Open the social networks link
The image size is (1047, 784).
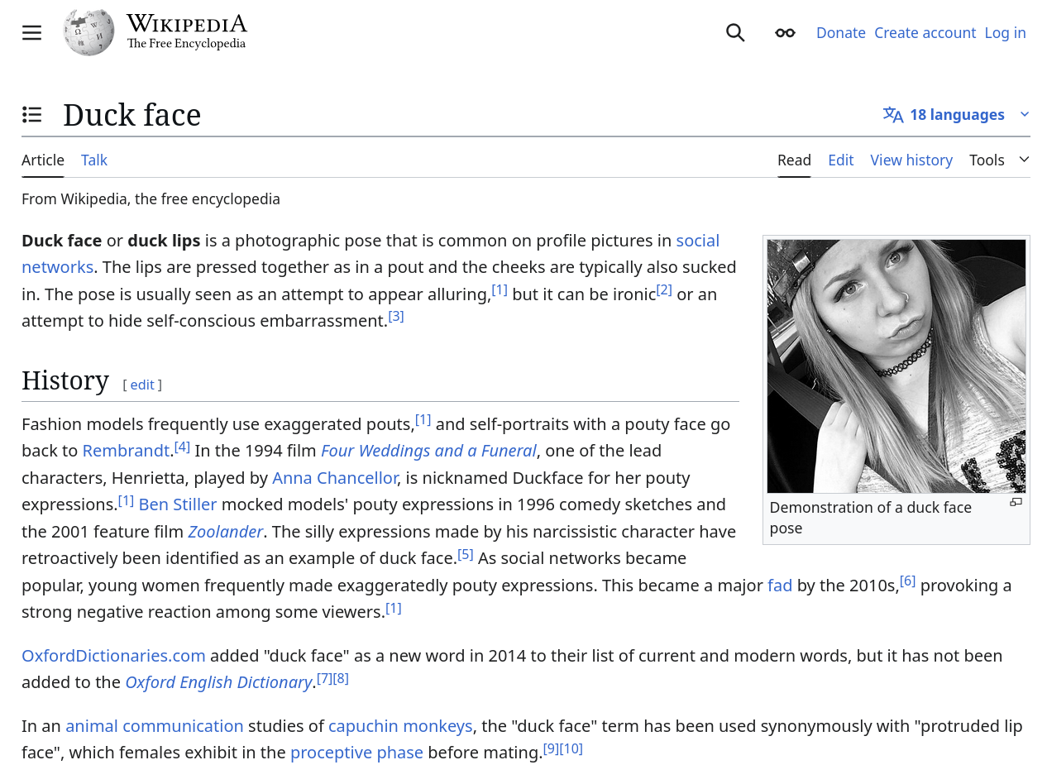point(697,241)
